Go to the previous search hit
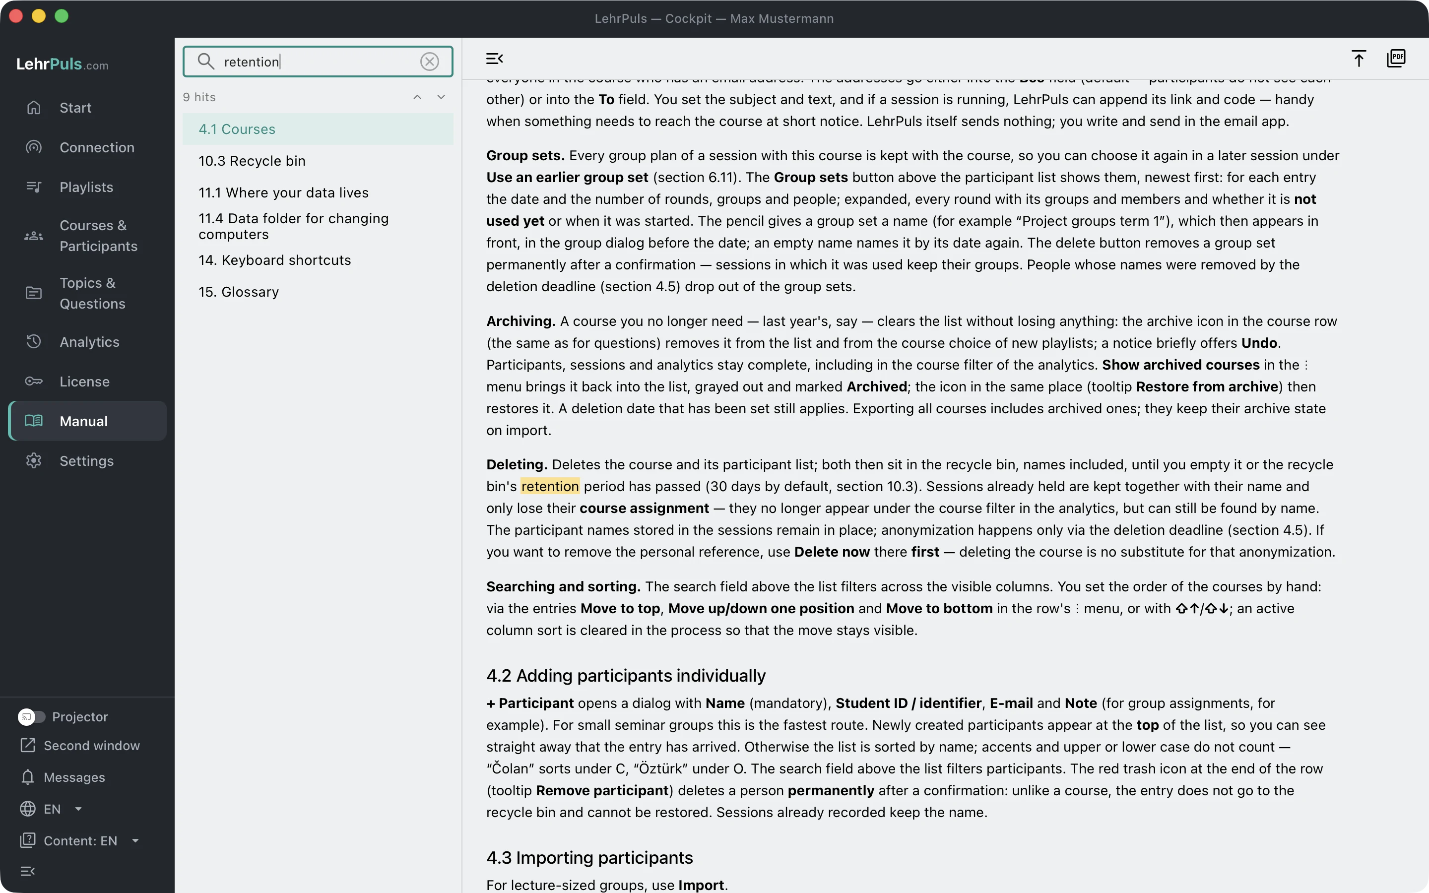This screenshot has width=1429, height=893. pos(417,97)
